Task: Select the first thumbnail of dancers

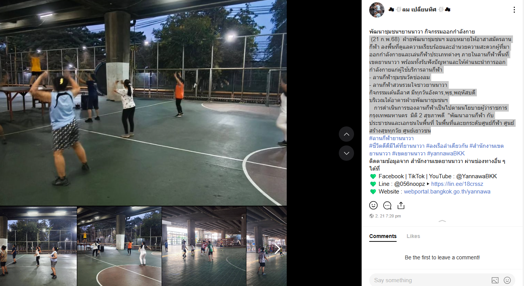Action: tap(38, 246)
